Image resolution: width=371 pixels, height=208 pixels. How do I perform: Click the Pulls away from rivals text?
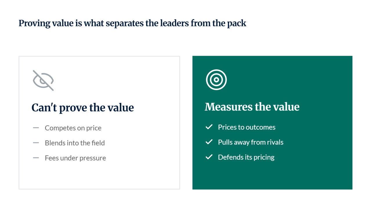pyautogui.click(x=251, y=142)
